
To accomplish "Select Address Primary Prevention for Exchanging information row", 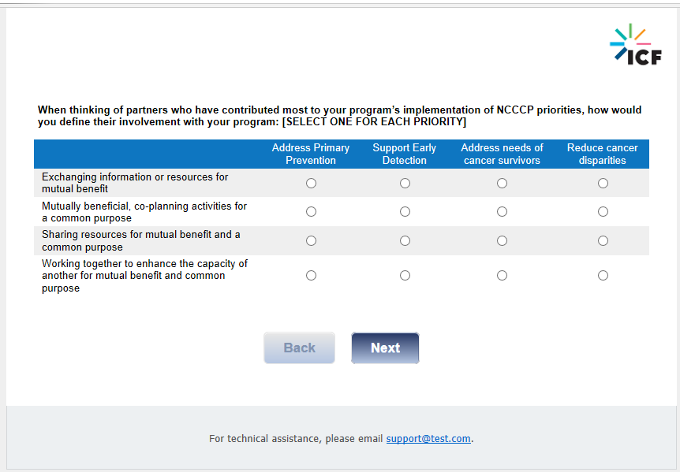I will (311, 183).
